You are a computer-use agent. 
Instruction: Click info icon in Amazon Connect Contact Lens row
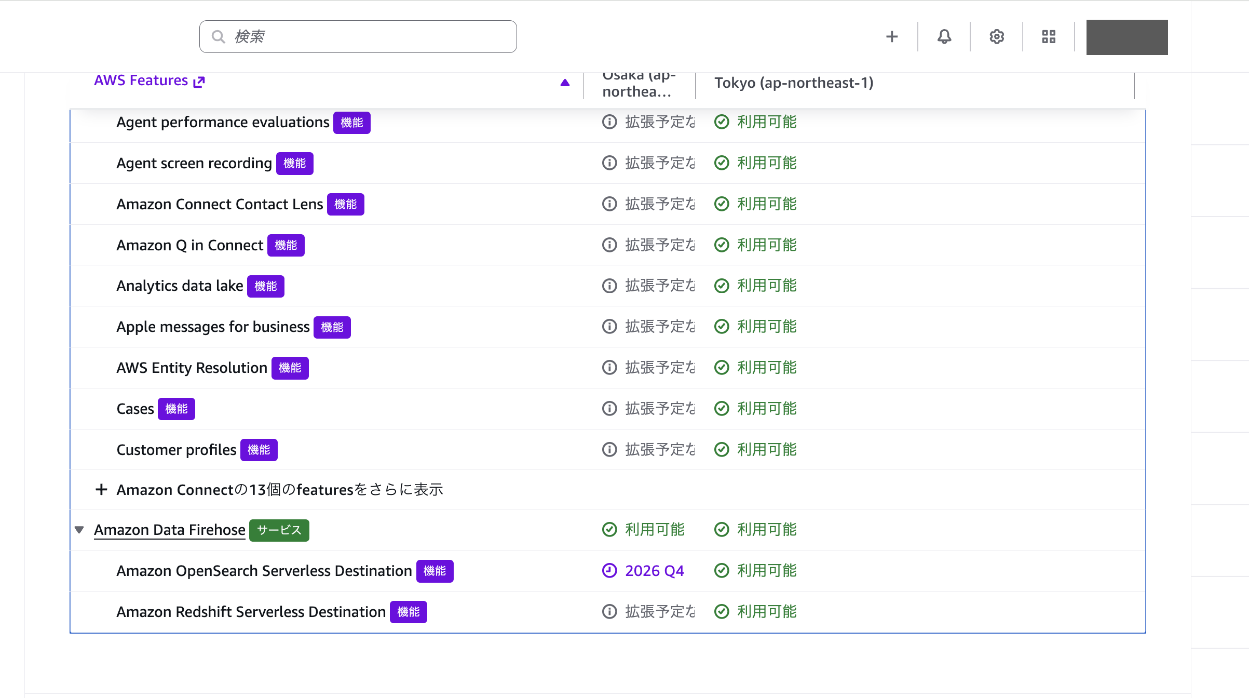(609, 204)
